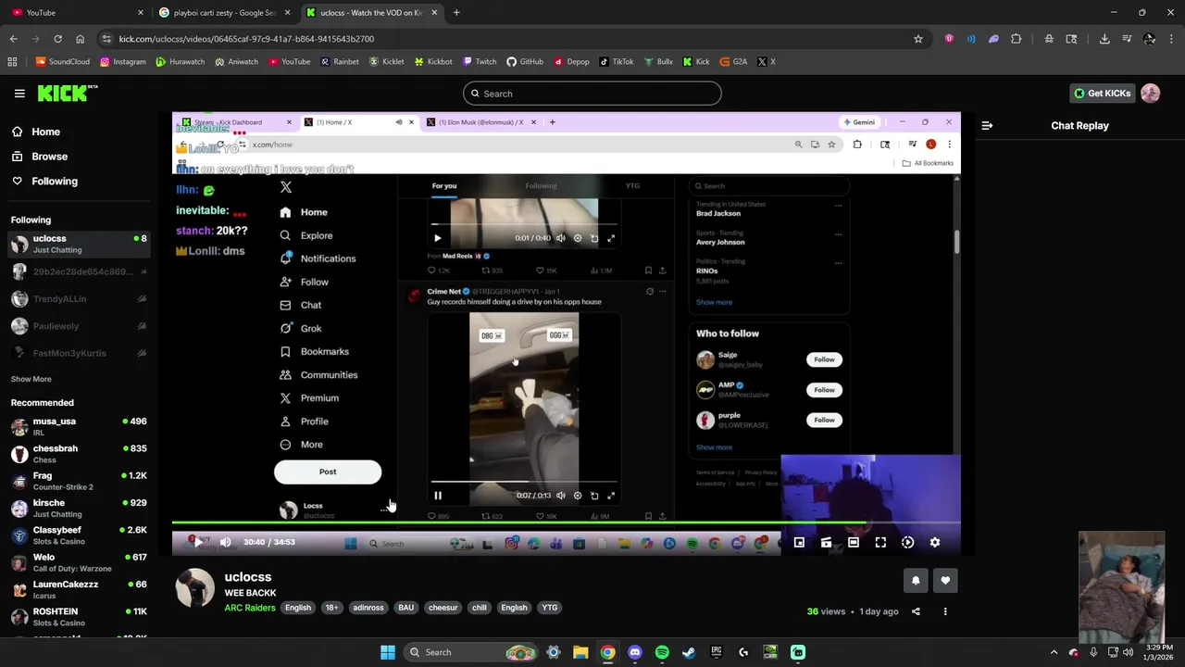Open the Kick hamburger sidebar menu

tap(19, 94)
